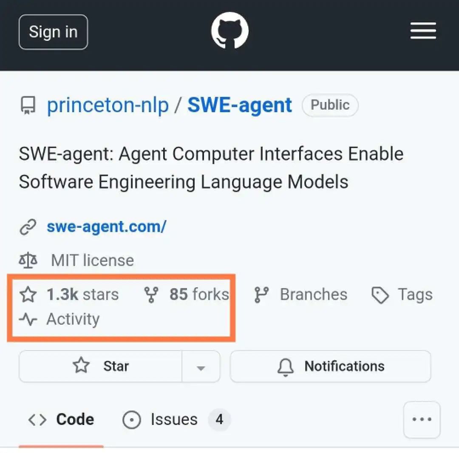
Task: Click the GitHub octocat logo
Action: pyautogui.click(x=230, y=31)
